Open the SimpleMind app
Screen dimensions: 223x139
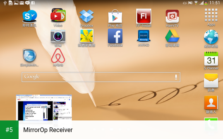[x=29, y=56]
